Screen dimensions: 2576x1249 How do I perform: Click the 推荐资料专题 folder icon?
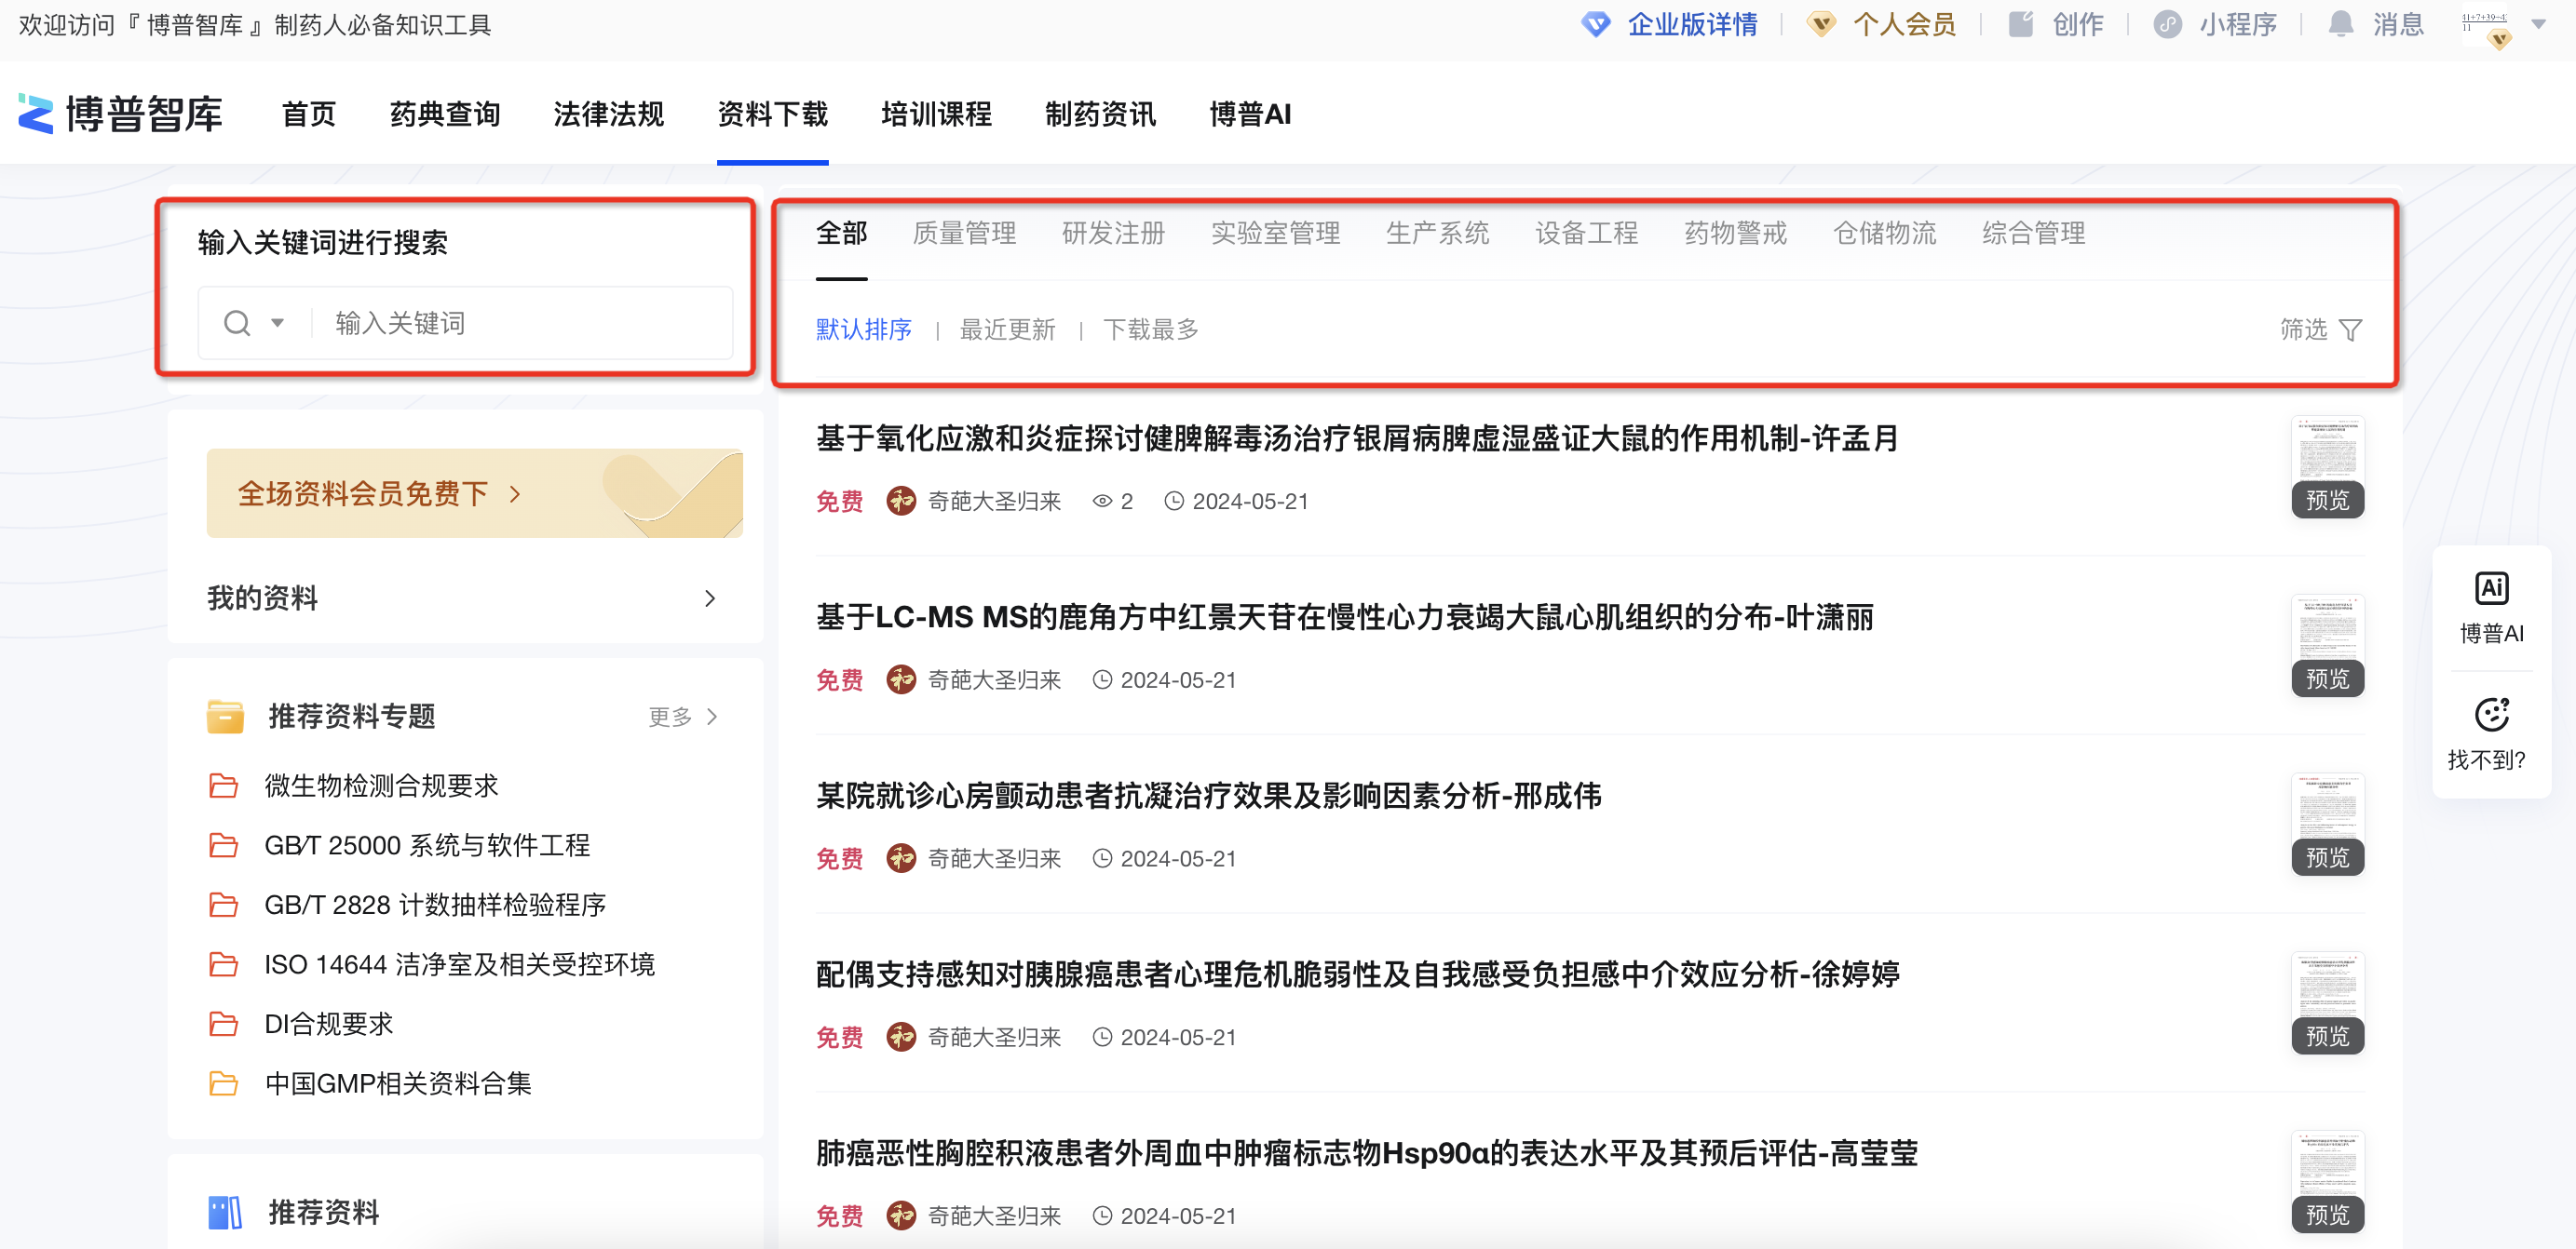[225, 717]
